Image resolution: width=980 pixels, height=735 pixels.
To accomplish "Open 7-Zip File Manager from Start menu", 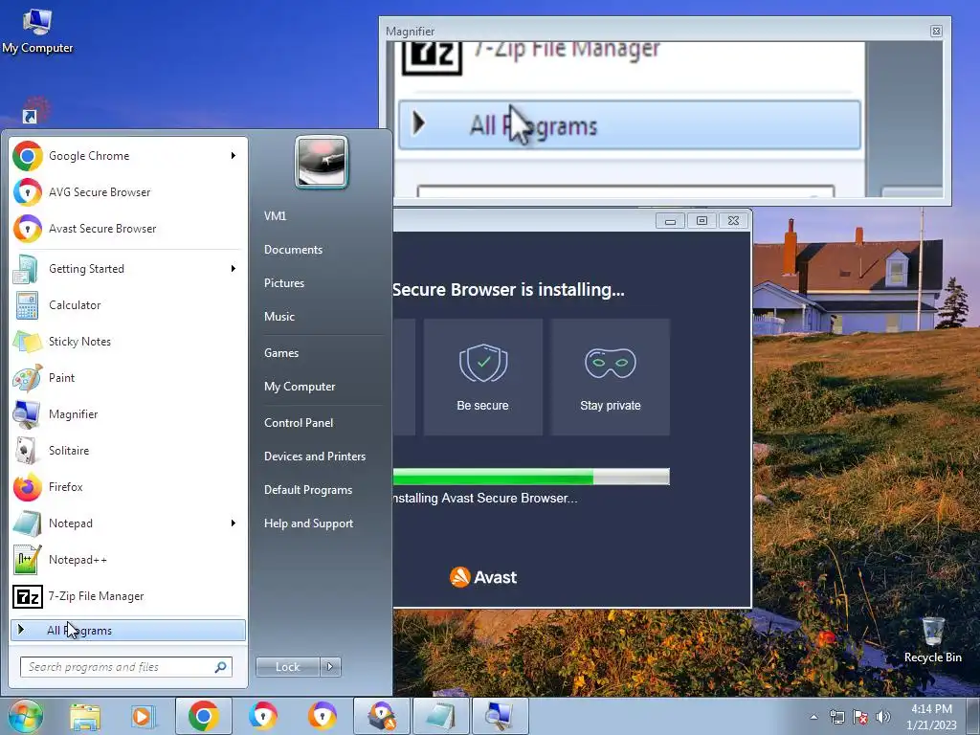I will coord(128,596).
